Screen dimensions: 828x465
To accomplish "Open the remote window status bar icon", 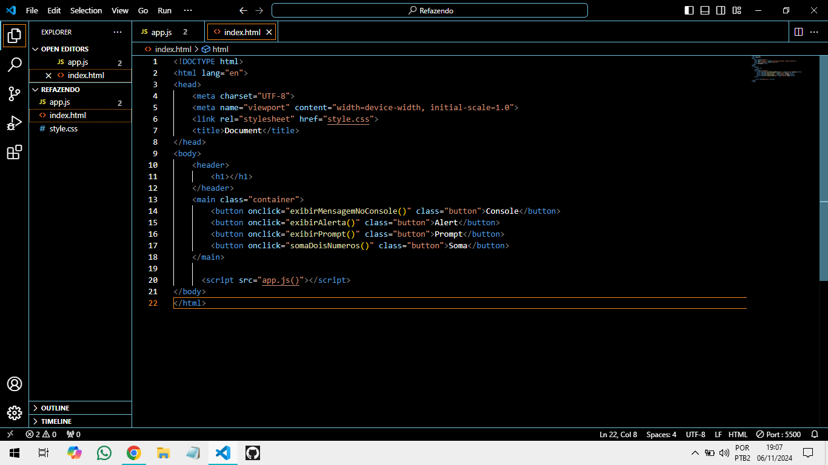I will tap(10, 434).
